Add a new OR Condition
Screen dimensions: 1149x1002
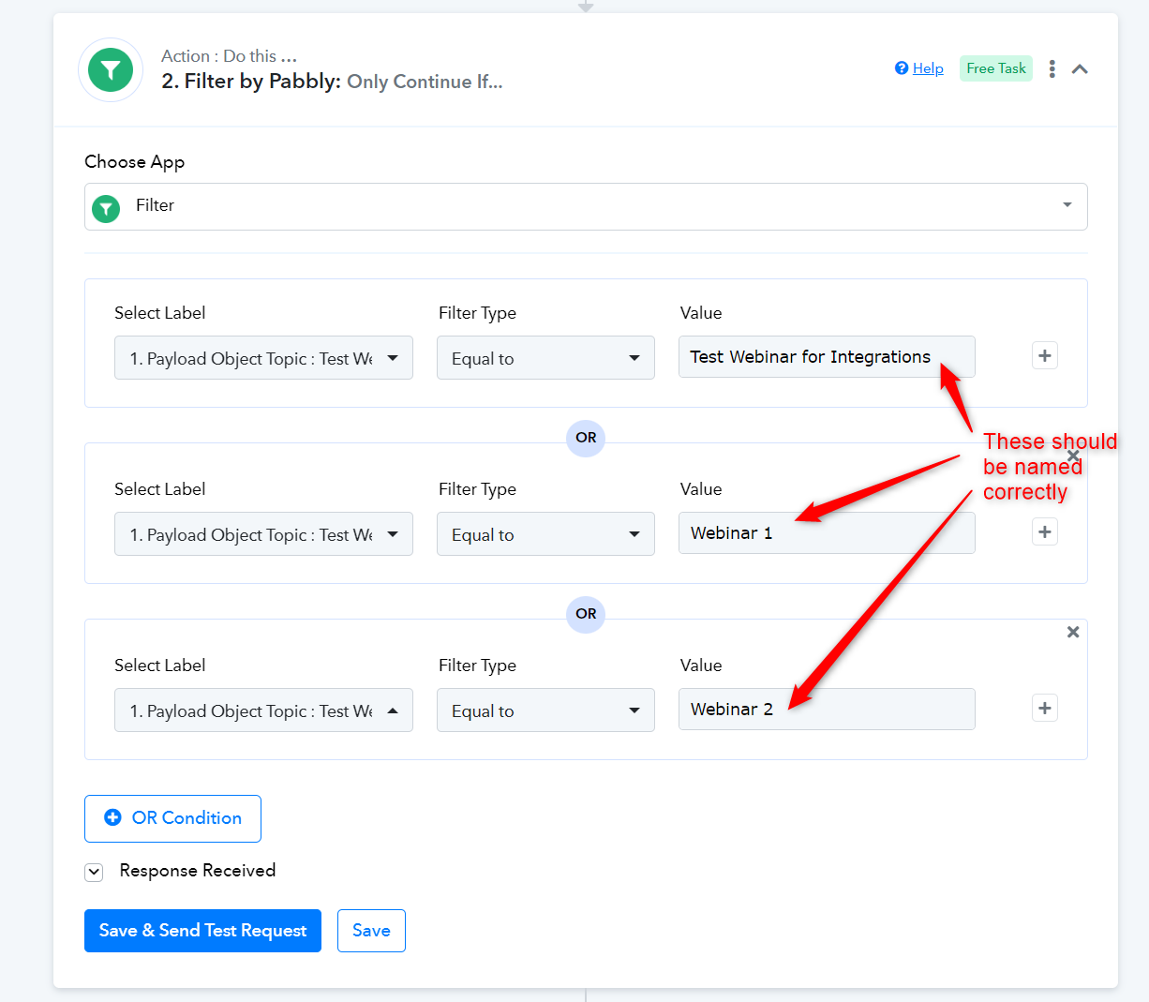pos(172,818)
